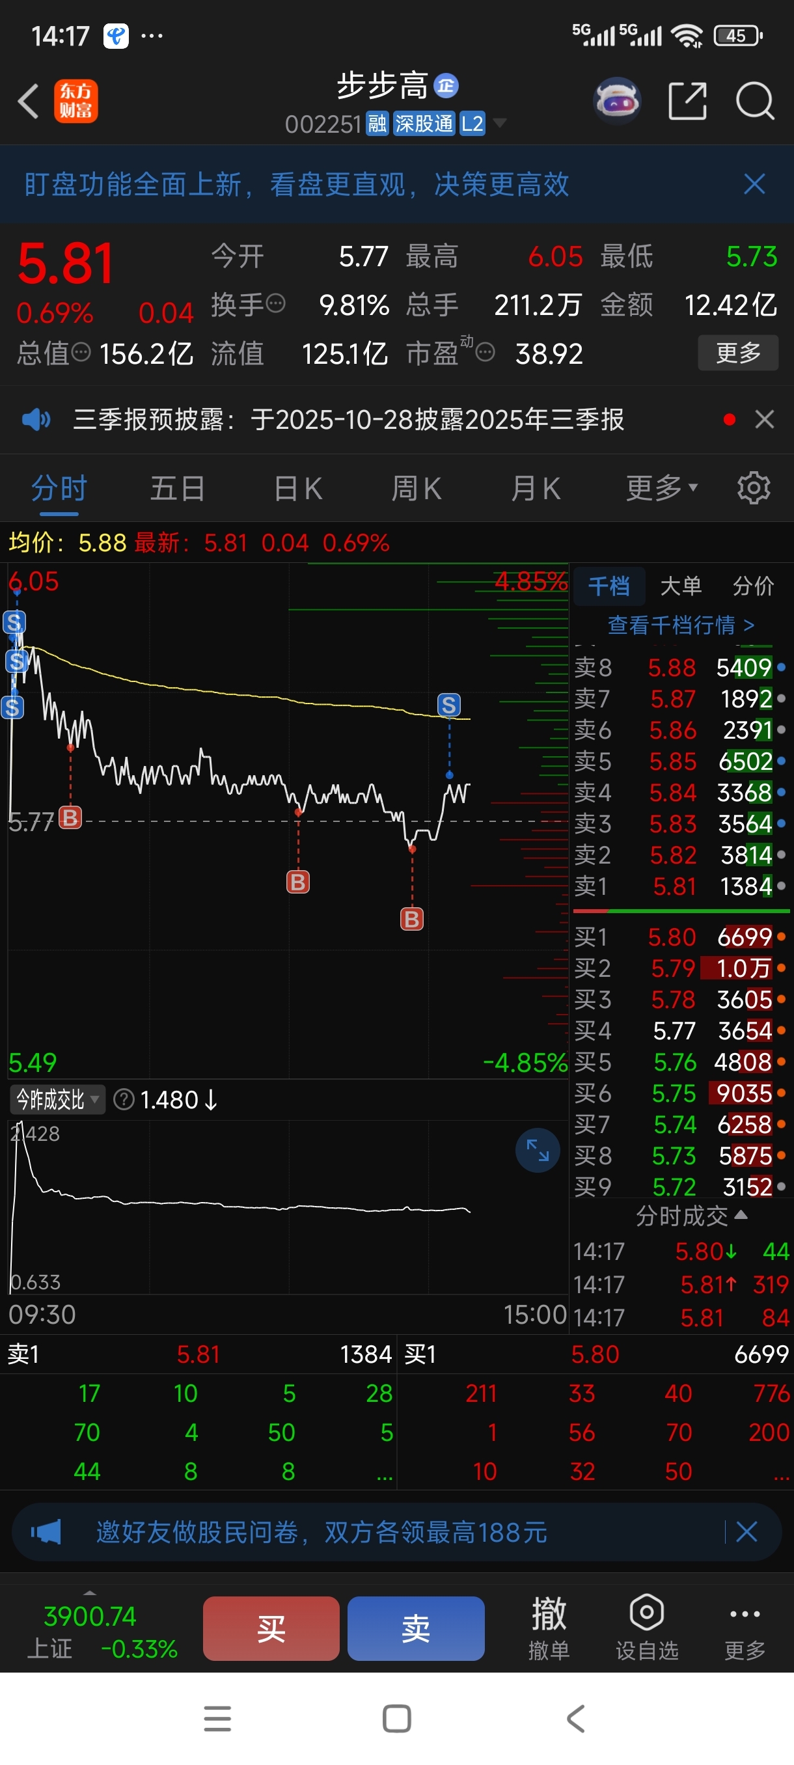Tap the blue 企 enterprise badge

[446, 86]
